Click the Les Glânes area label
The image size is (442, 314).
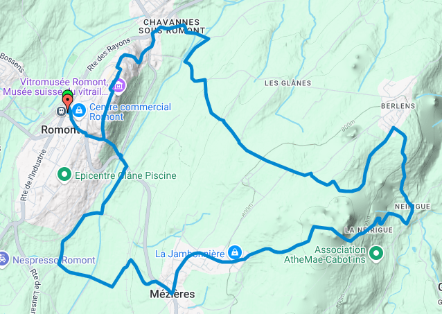click(288, 83)
